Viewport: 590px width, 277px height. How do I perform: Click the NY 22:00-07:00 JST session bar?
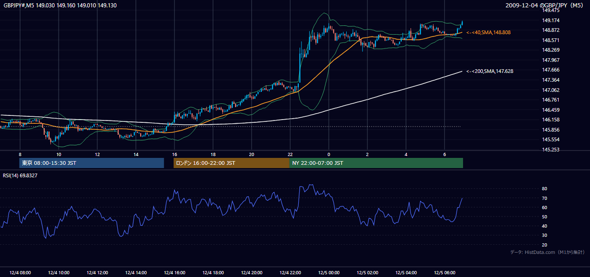coord(376,163)
